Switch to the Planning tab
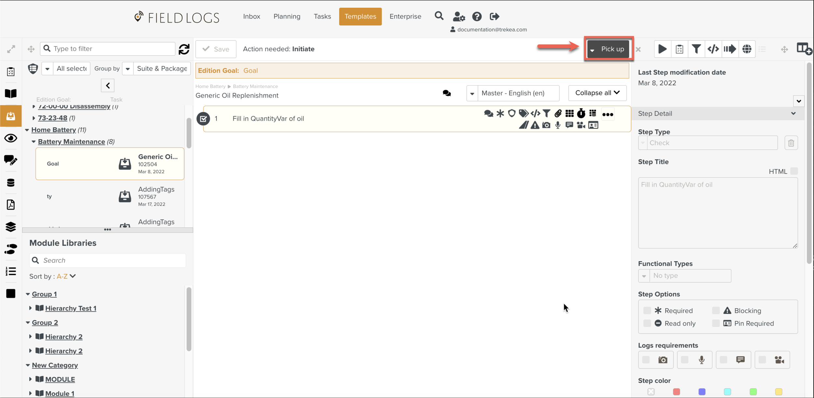 287,16
